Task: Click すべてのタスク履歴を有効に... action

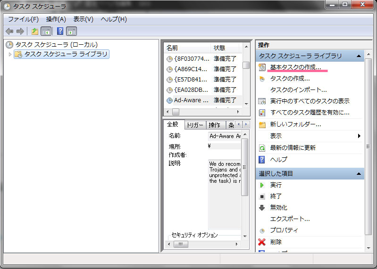Action: click(310, 113)
